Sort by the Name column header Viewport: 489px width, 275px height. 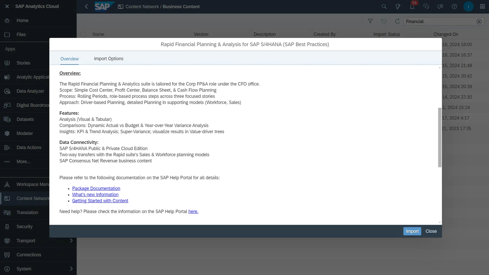coord(98,34)
